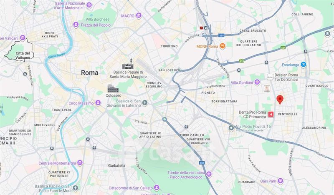Select the Villa Gordiani museum marker
Image resolution: width=334 pixels, height=195 pixels.
point(257,82)
